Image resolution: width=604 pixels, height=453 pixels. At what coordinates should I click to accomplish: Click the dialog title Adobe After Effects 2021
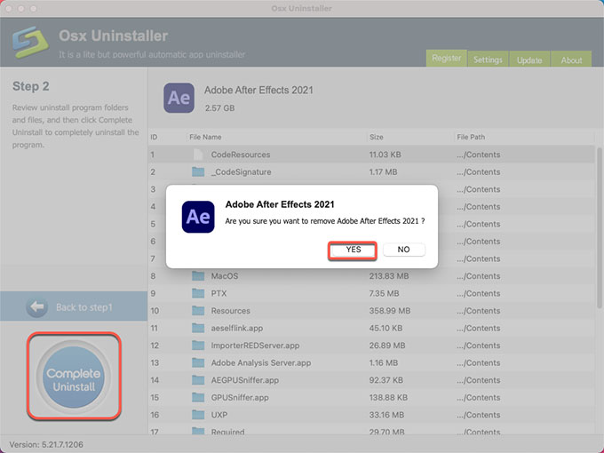click(x=280, y=204)
